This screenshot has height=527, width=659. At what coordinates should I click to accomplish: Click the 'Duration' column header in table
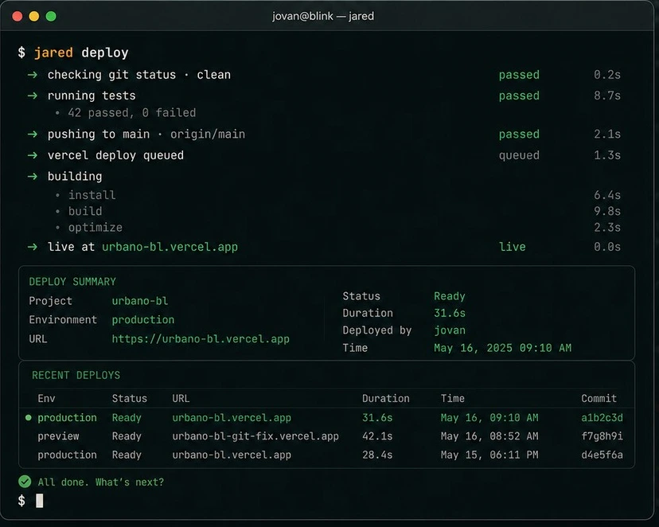(x=386, y=398)
